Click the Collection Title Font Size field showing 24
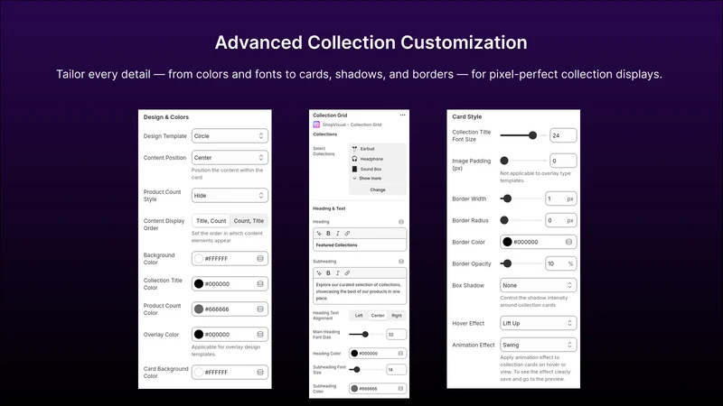The width and height of the screenshot is (723, 406). click(563, 136)
